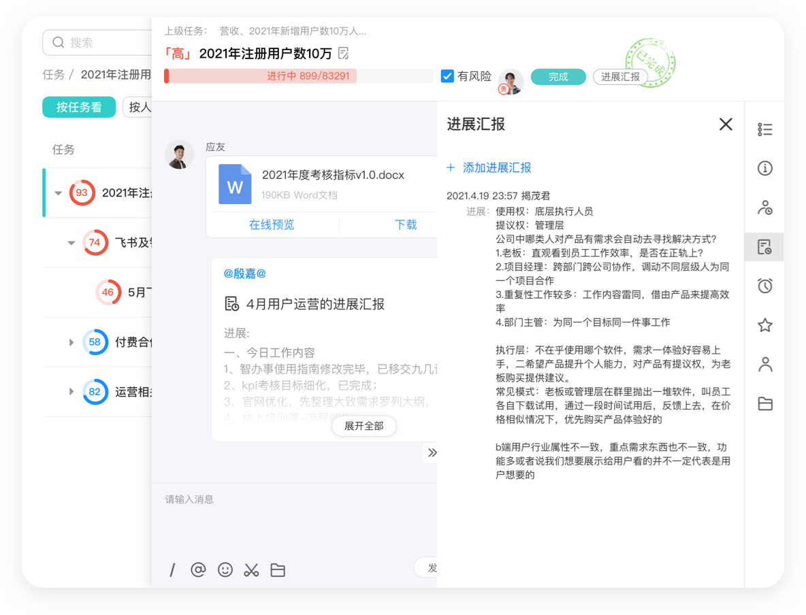Click the slash command icon in message toolbar
Screen dimensions: 806x615
tap(172, 569)
